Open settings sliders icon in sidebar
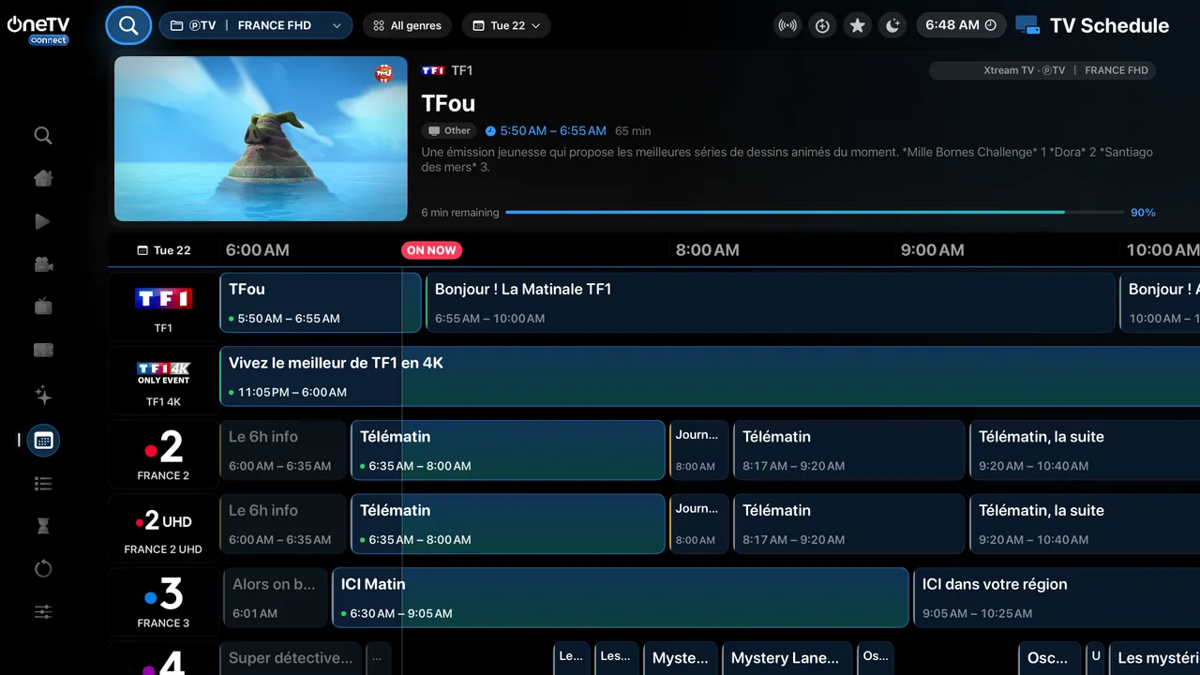Image resolution: width=1200 pixels, height=675 pixels. click(43, 612)
